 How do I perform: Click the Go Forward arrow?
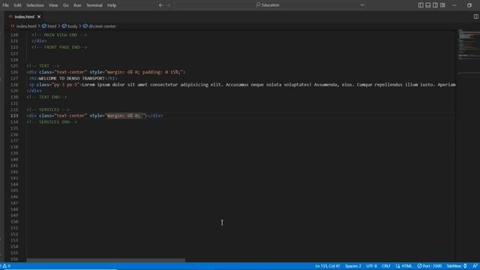(x=169, y=5)
